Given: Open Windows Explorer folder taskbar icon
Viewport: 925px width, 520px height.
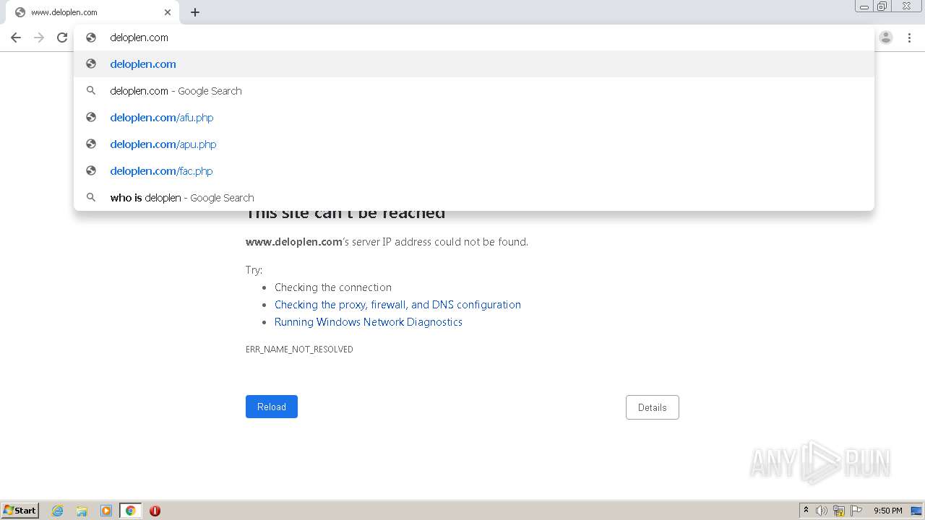Looking at the screenshot, I should coord(82,511).
